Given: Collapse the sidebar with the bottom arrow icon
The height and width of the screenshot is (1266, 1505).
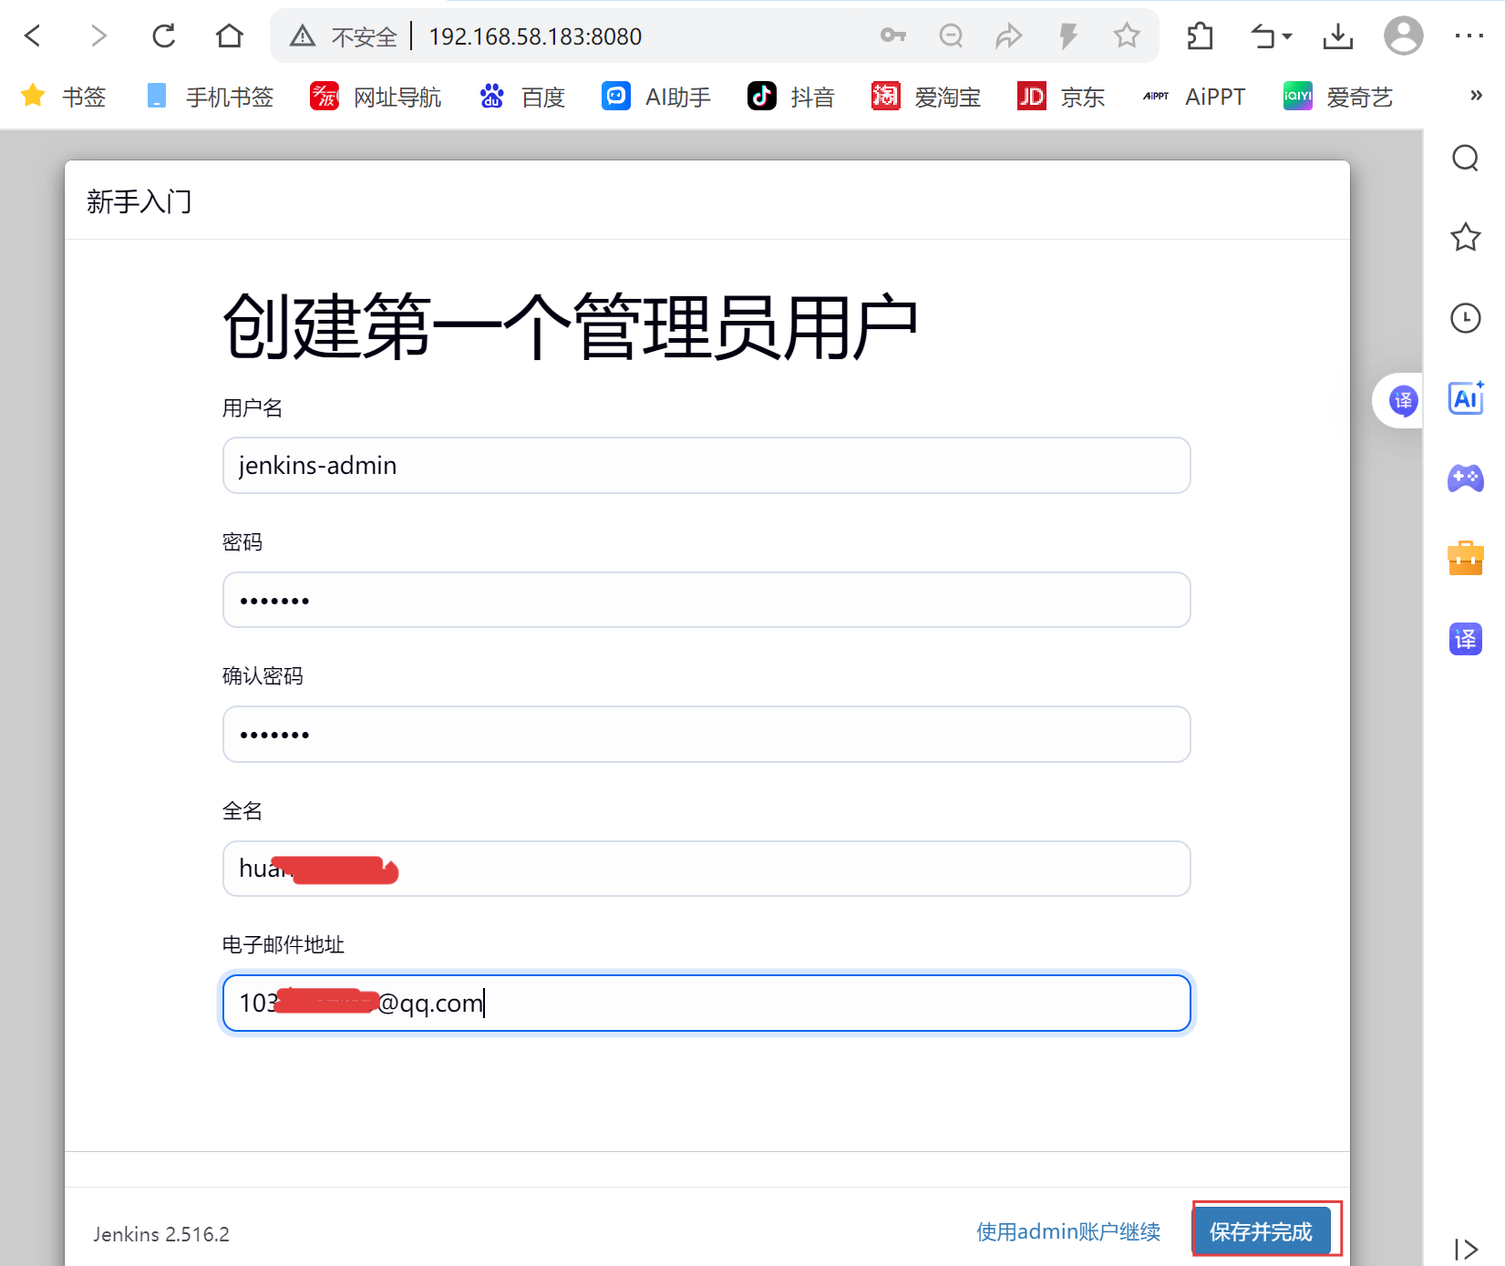Looking at the screenshot, I should pos(1466,1249).
